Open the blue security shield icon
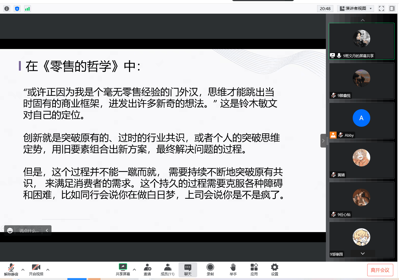This screenshot has height=280, width=399. pos(17,8)
